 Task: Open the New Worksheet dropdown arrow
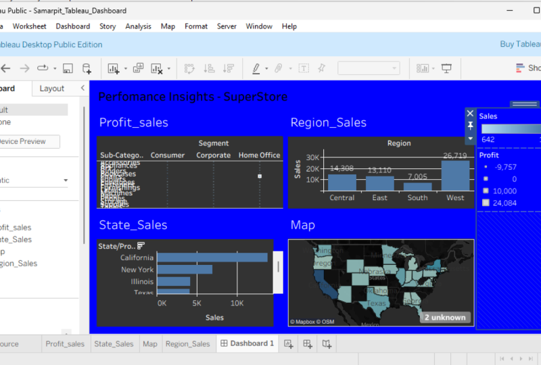[126, 69]
